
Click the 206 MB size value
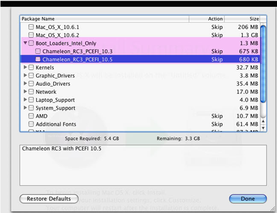(x=248, y=27)
